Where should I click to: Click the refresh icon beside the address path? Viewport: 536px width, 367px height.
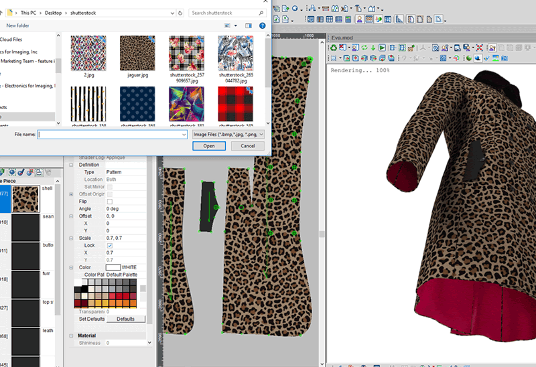pyautogui.click(x=180, y=13)
